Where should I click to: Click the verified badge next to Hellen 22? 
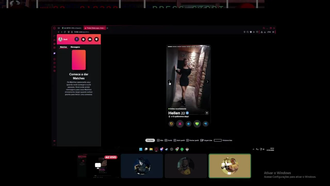[x=187, y=113]
